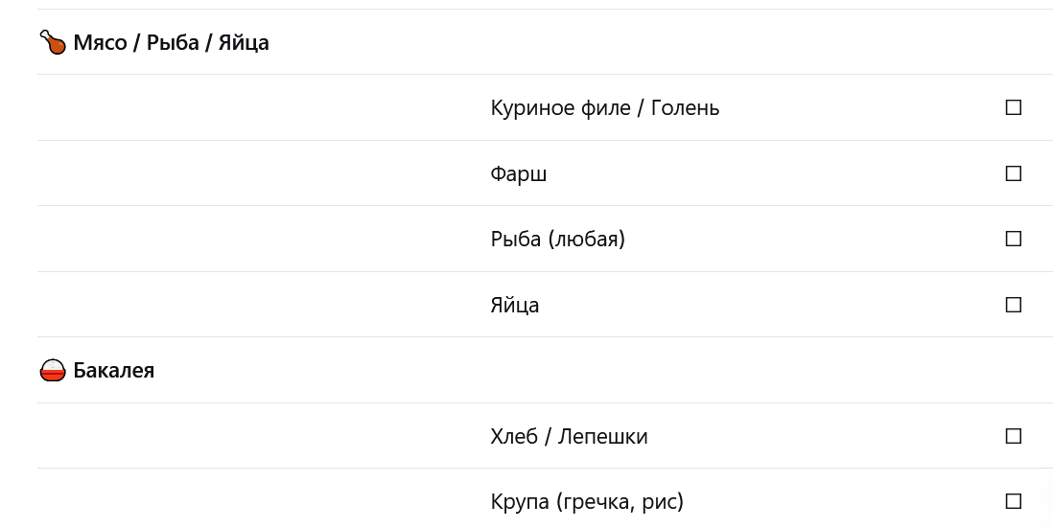The width and height of the screenshot is (1053, 528).
Task: Check the Куриное филе / Голень checkbox
Action: coord(1013,107)
